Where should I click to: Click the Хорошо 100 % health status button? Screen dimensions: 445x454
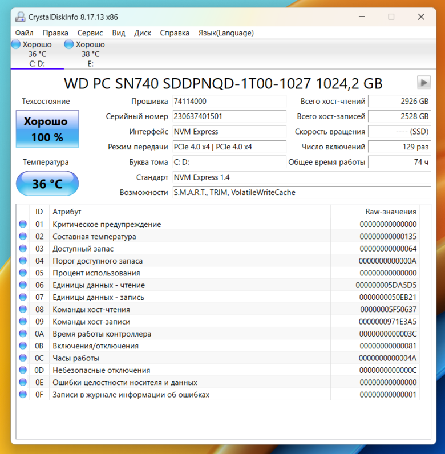[x=47, y=129]
